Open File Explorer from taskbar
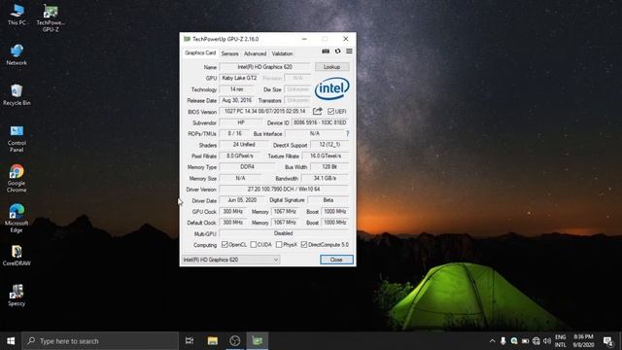622x350 pixels. point(213,341)
